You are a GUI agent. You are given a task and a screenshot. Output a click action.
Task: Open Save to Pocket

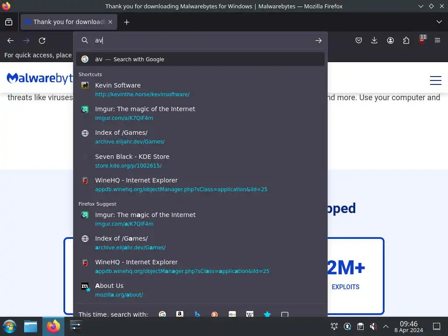click(359, 41)
